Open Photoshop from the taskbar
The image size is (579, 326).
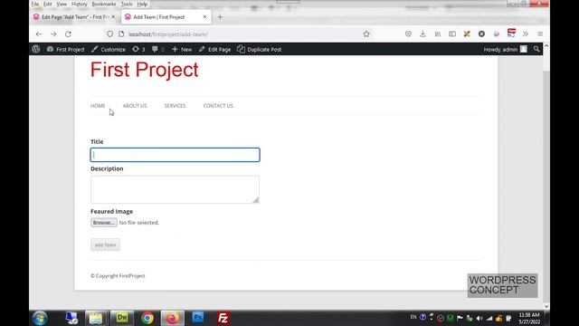point(197,318)
